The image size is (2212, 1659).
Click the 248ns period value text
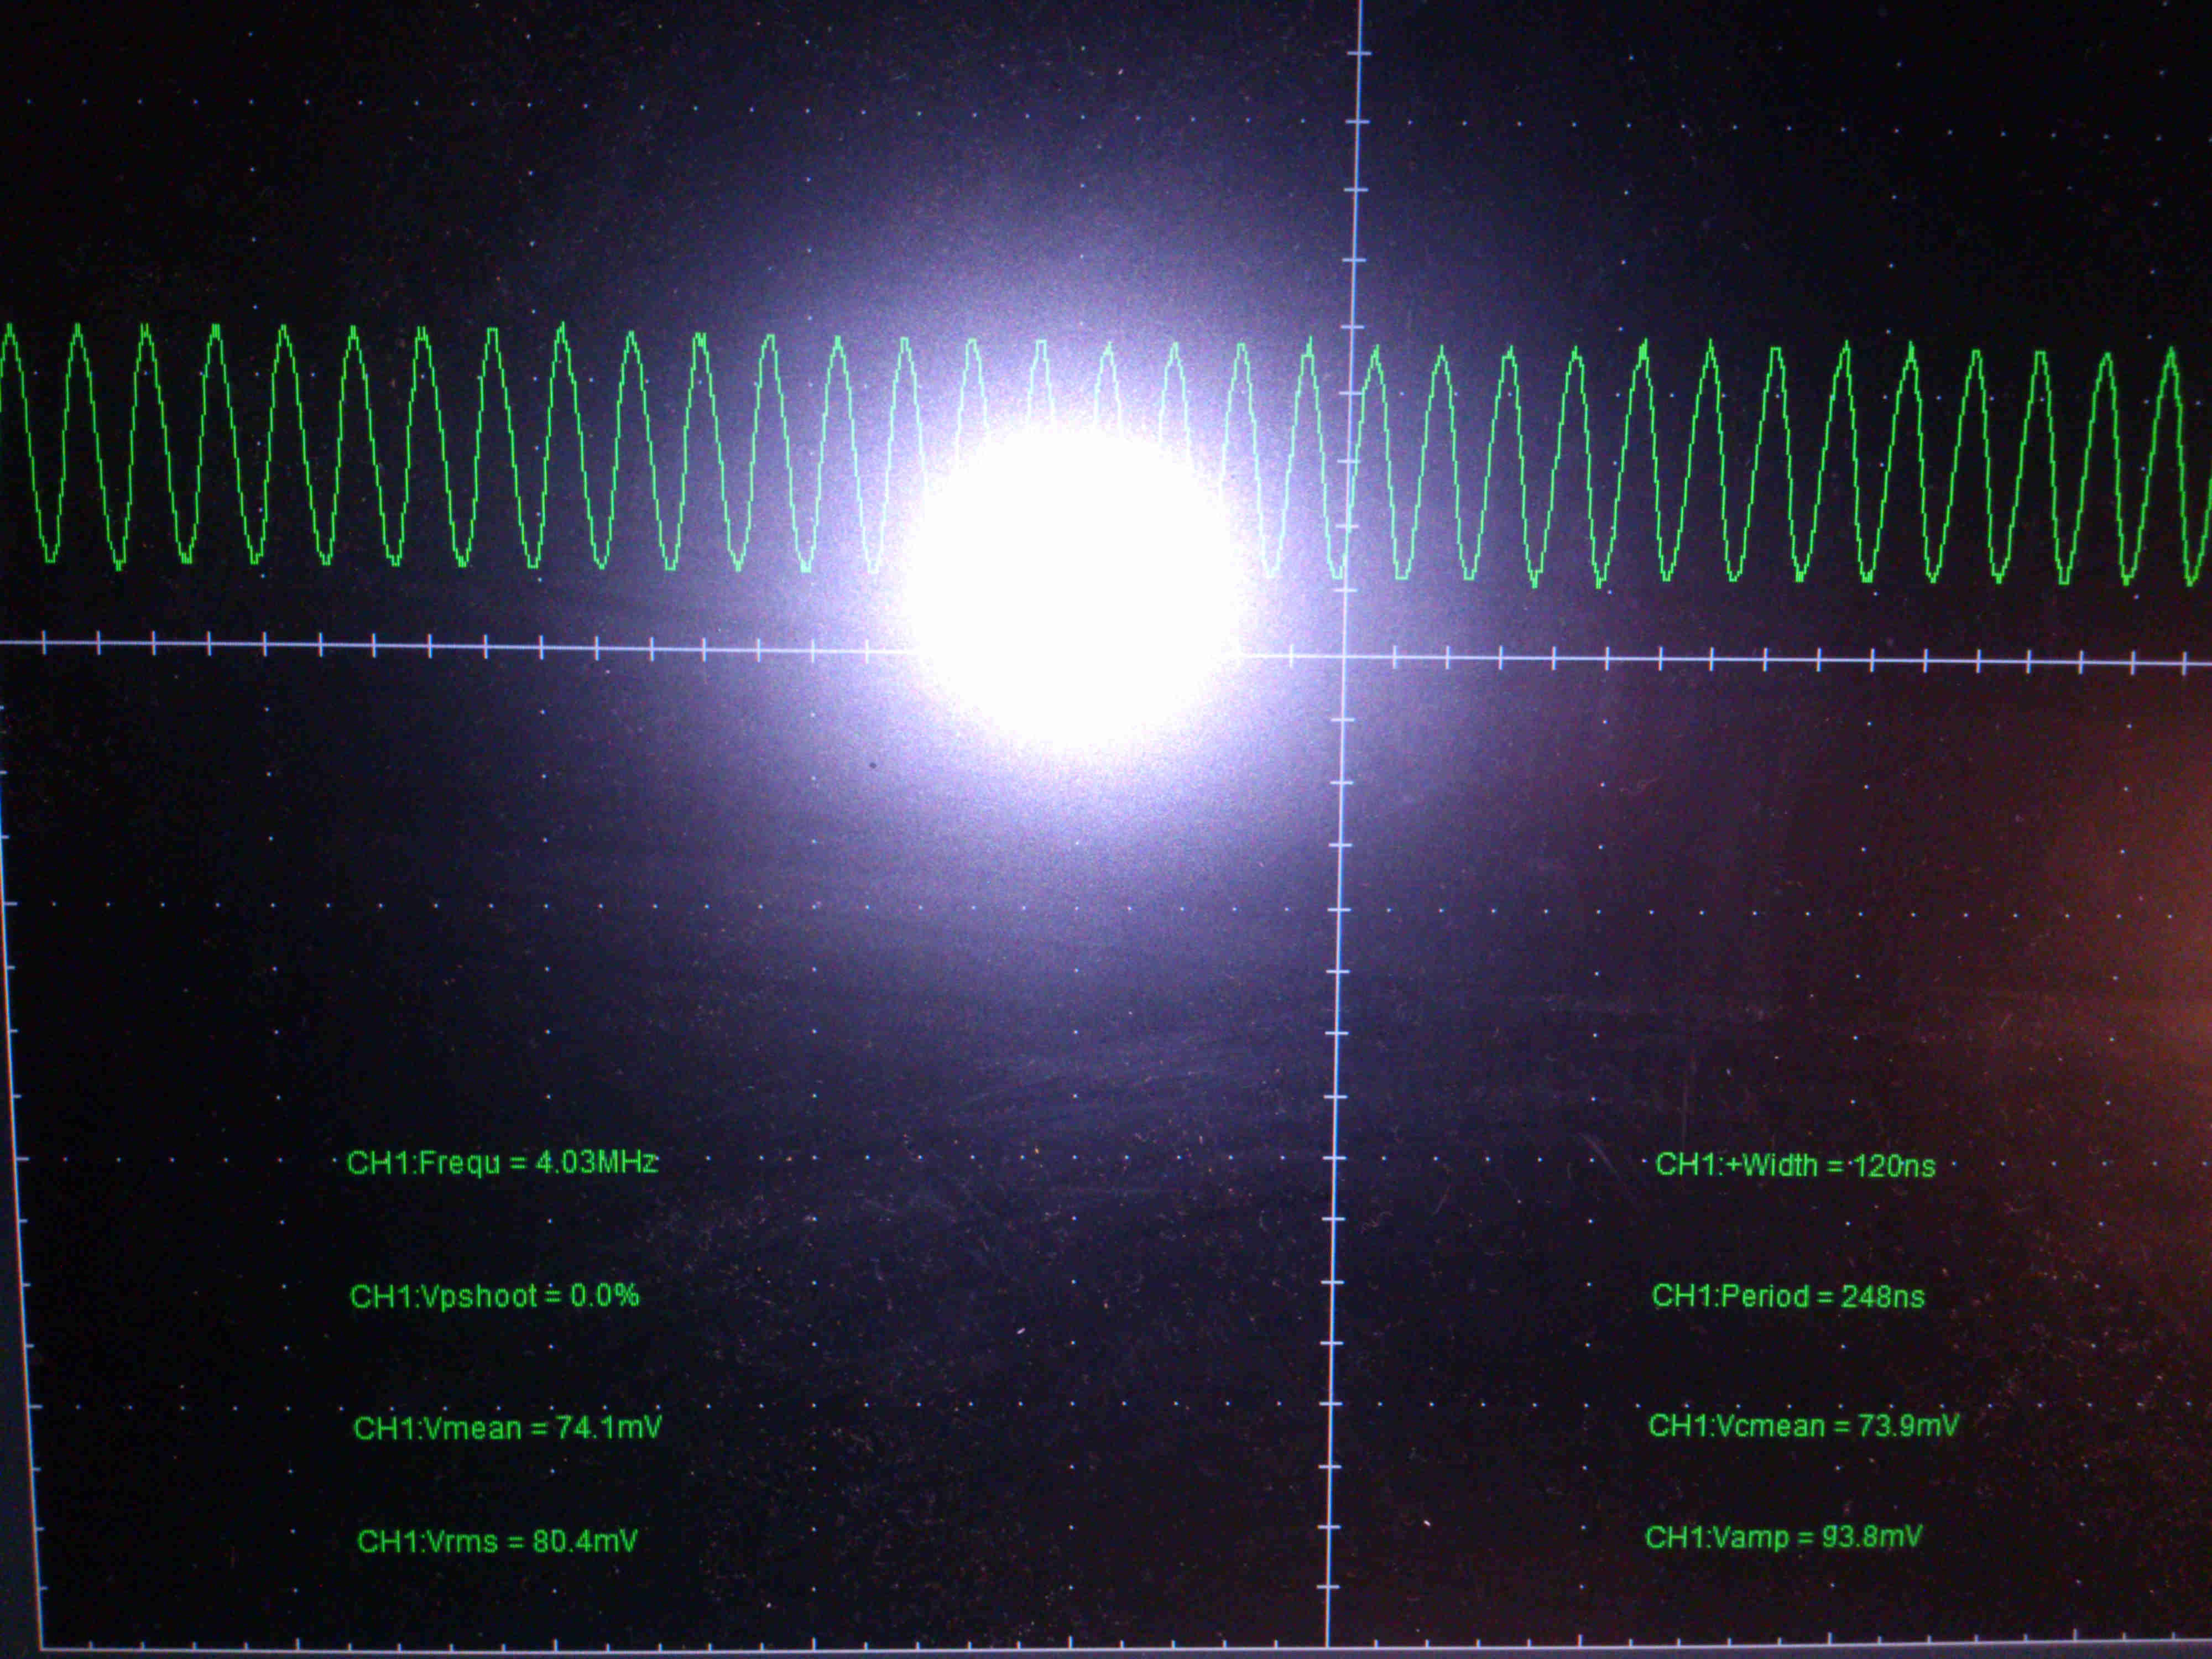[x=1882, y=1296]
